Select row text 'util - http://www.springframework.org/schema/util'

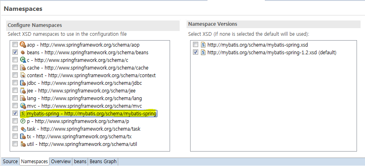(82, 144)
